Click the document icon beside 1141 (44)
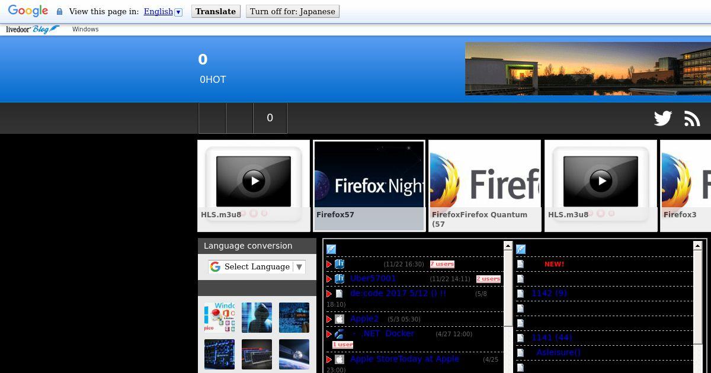The image size is (711, 373). (x=521, y=338)
